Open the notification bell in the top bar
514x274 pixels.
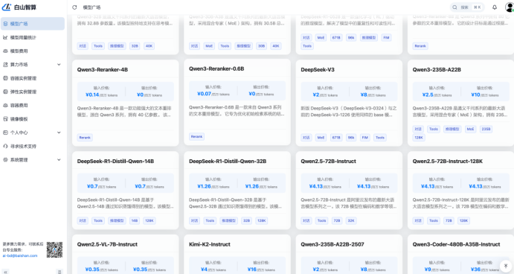(x=495, y=7)
